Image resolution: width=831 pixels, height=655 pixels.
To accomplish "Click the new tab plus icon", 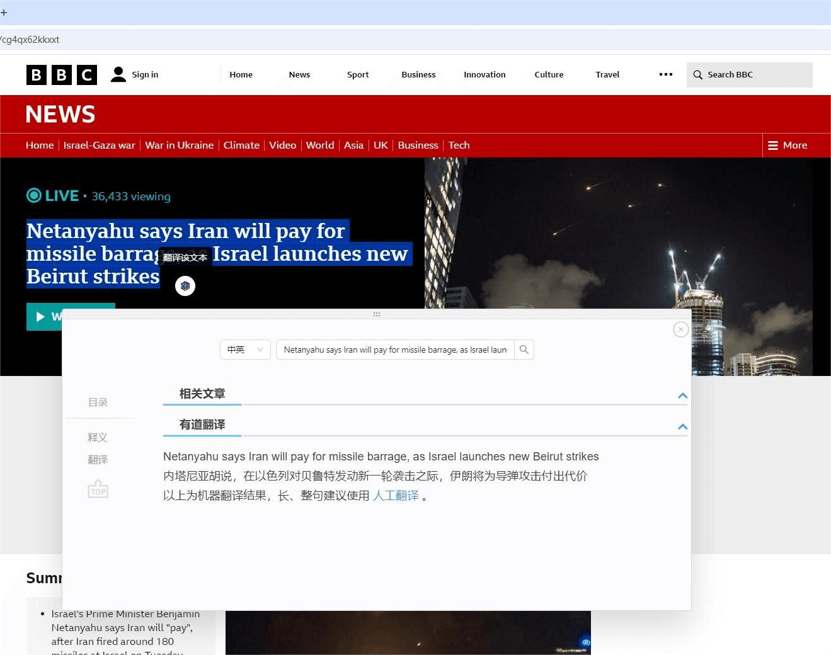I will [x=4, y=13].
